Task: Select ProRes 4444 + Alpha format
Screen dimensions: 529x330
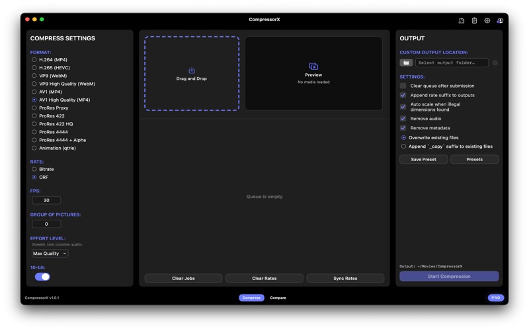Action: 59,140
